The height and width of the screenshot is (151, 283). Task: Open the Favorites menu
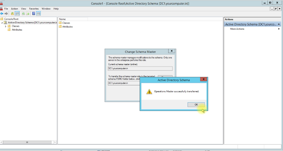[34, 9]
